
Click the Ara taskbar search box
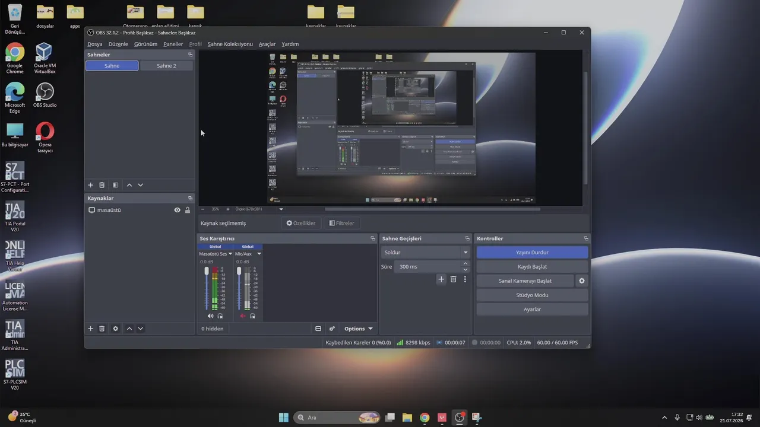click(337, 418)
